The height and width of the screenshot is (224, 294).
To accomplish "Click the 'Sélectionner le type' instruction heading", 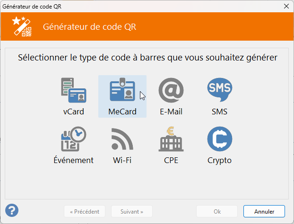I will pos(147,58).
